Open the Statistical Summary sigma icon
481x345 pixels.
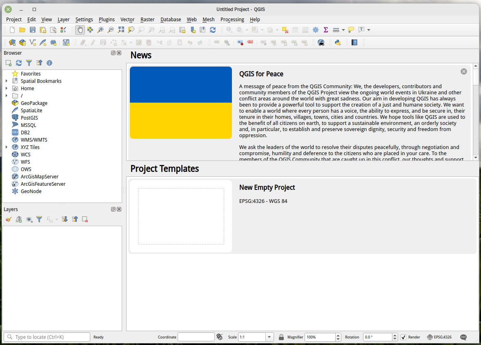pyautogui.click(x=326, y=30)
